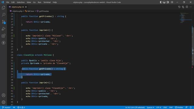Select the objetos.php editor tab
Screen dimensions: 194x109
18,7
